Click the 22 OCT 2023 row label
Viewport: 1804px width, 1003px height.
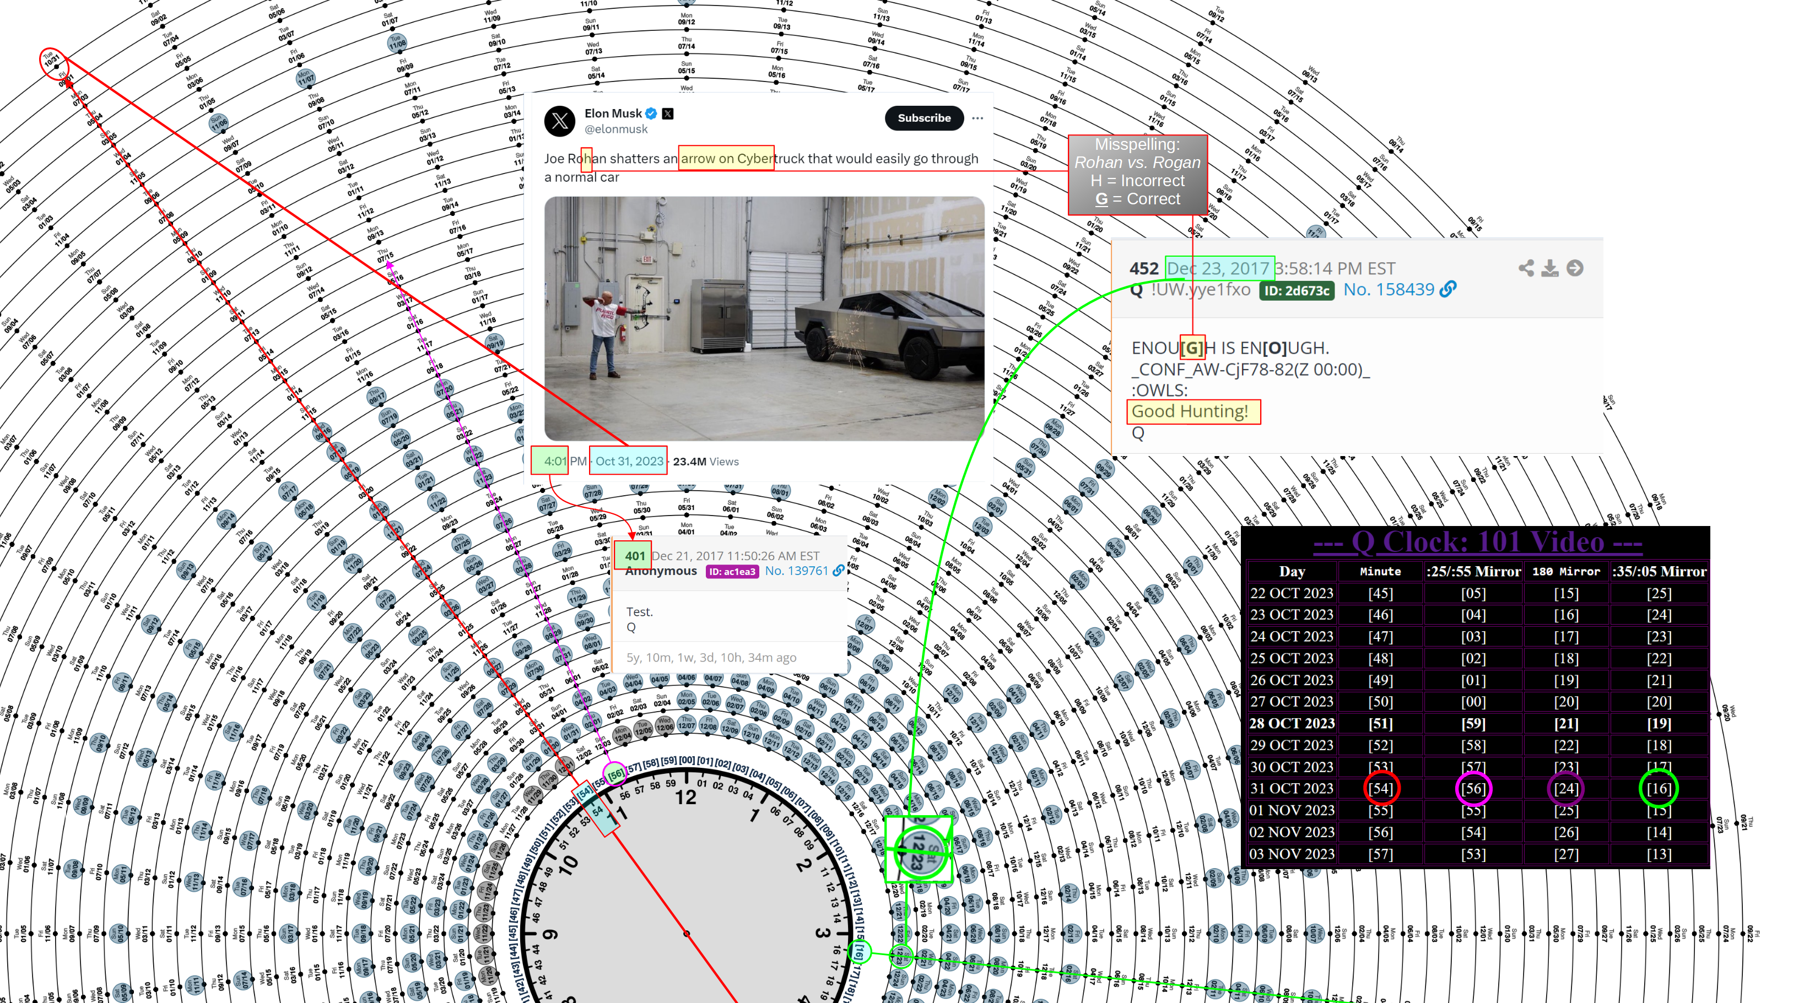(1292, 593)
